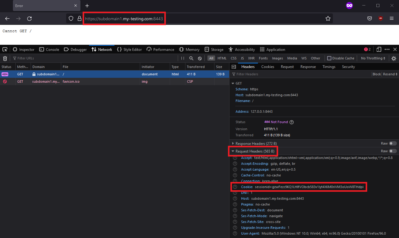The height and width of the screenshot is (238, 399).
Task: Clear network log with trash icon
Action: pos(5,58)
